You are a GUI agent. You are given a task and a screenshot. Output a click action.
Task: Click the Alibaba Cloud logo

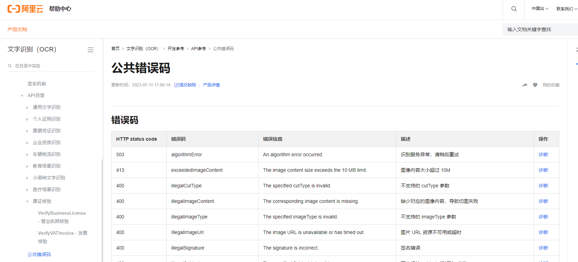click(x=25, y=9)
